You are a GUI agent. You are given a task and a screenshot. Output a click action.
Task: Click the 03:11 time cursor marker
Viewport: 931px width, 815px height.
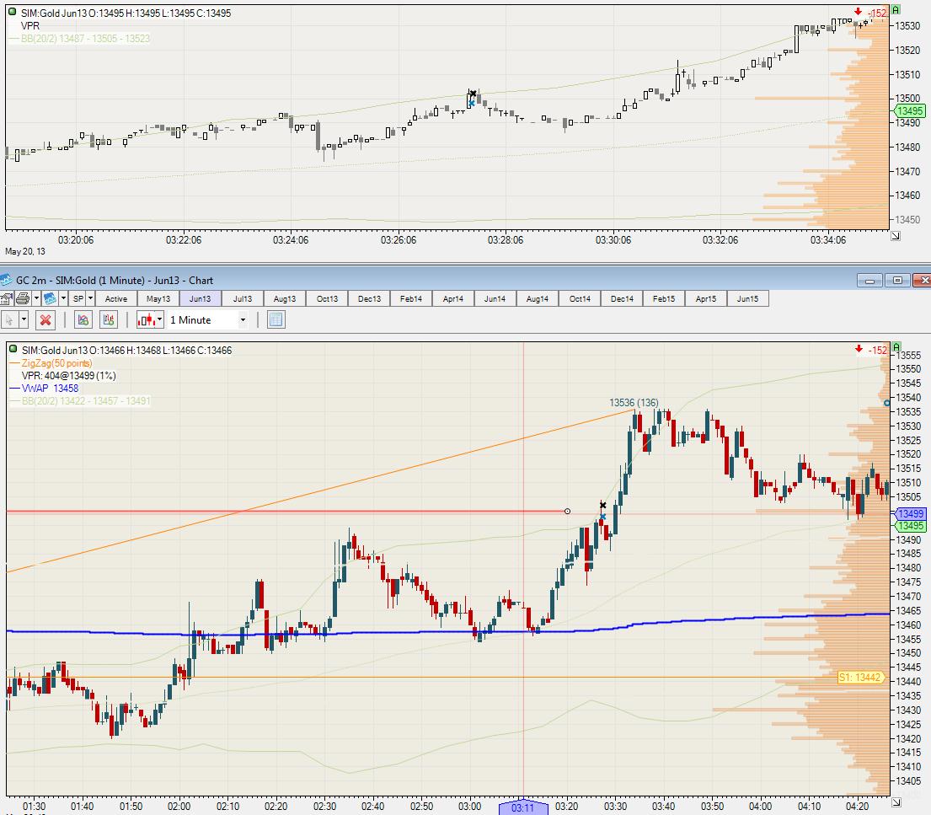(522, 807)
